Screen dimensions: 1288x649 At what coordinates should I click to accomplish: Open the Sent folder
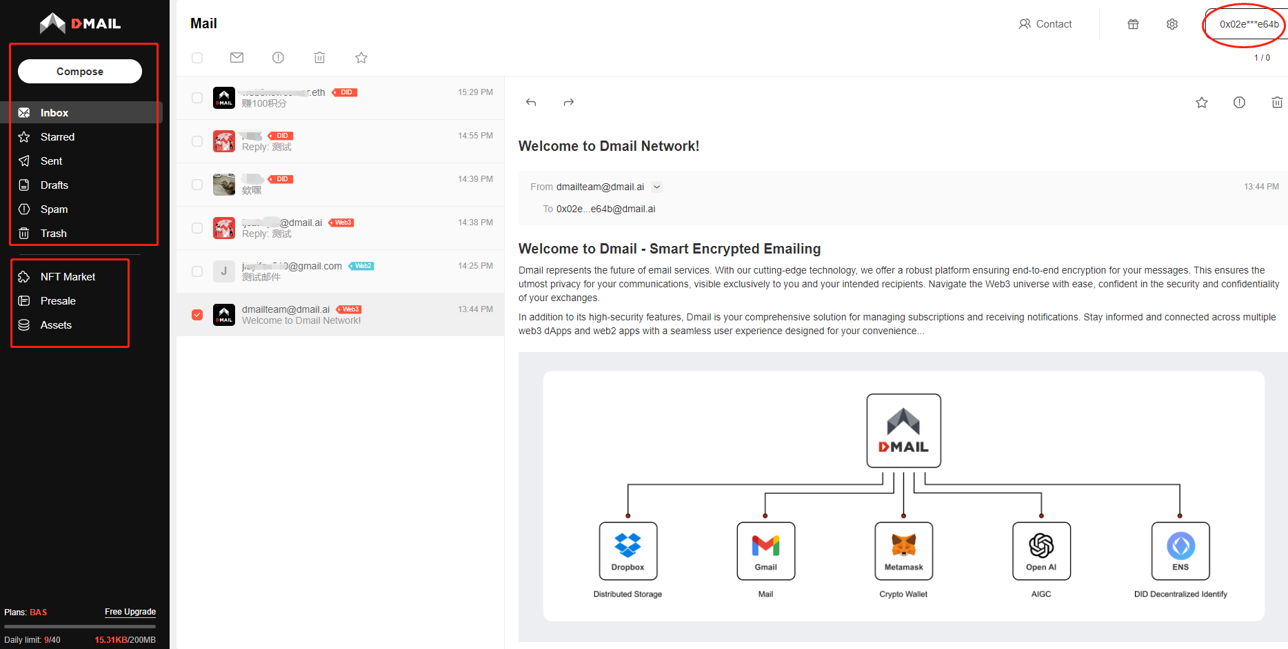pos(51,161)
